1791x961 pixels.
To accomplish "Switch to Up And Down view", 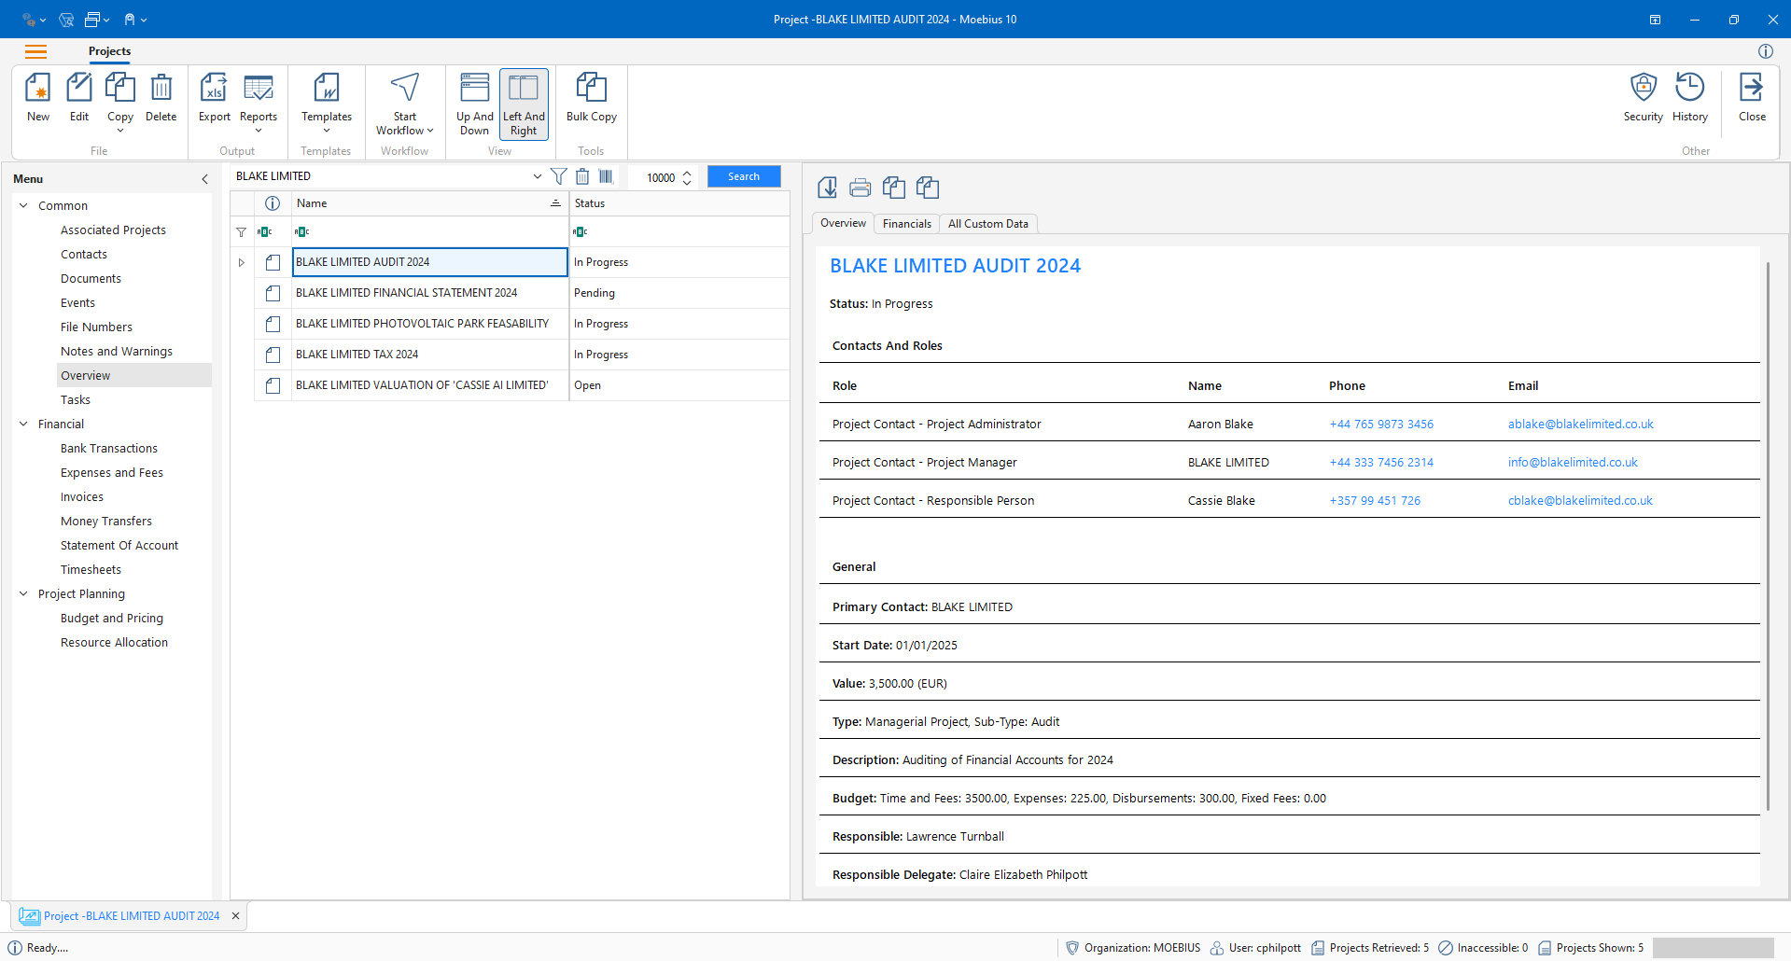I will pyautogui.click(x=475, y=103).
